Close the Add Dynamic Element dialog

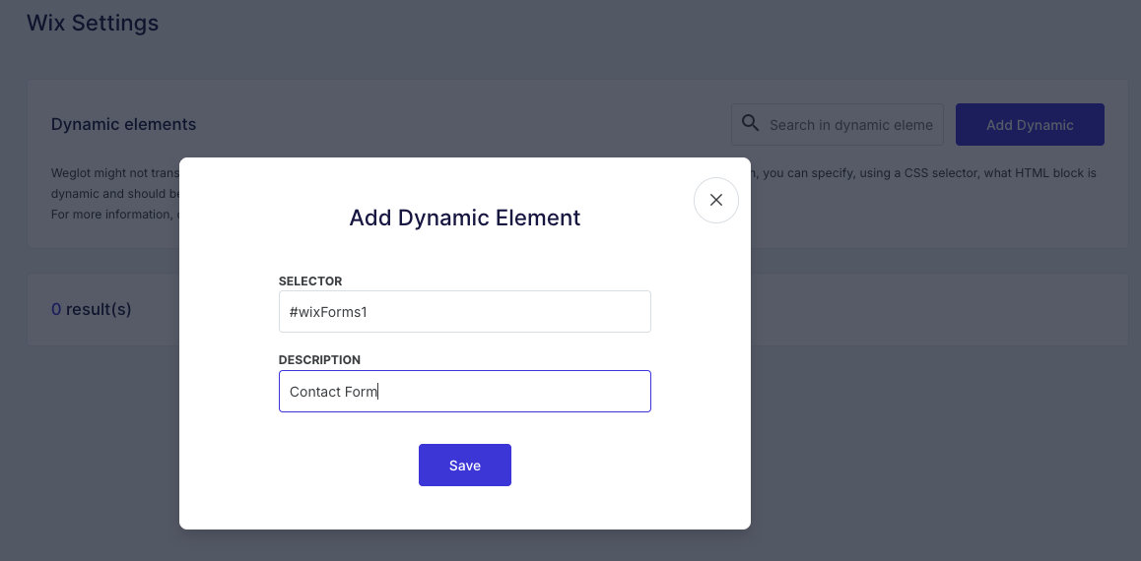716,200
